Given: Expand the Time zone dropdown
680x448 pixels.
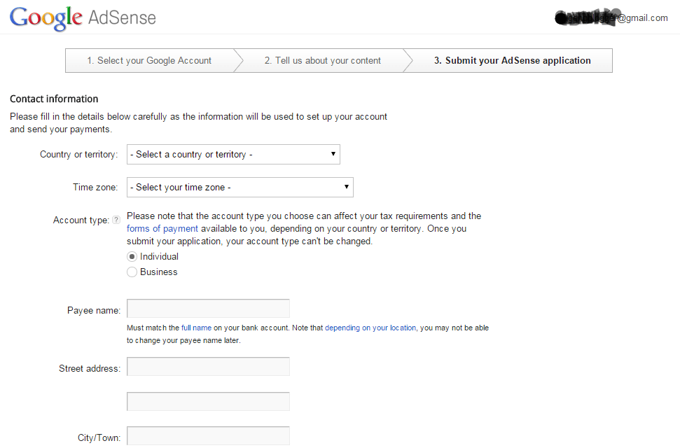Looking at the screenshot, I should point(240,188).
